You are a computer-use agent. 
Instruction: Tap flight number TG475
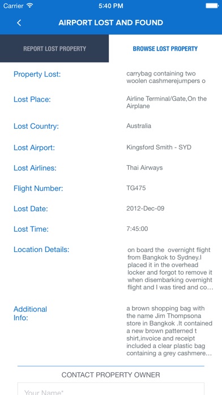click(x=136, y=188)
